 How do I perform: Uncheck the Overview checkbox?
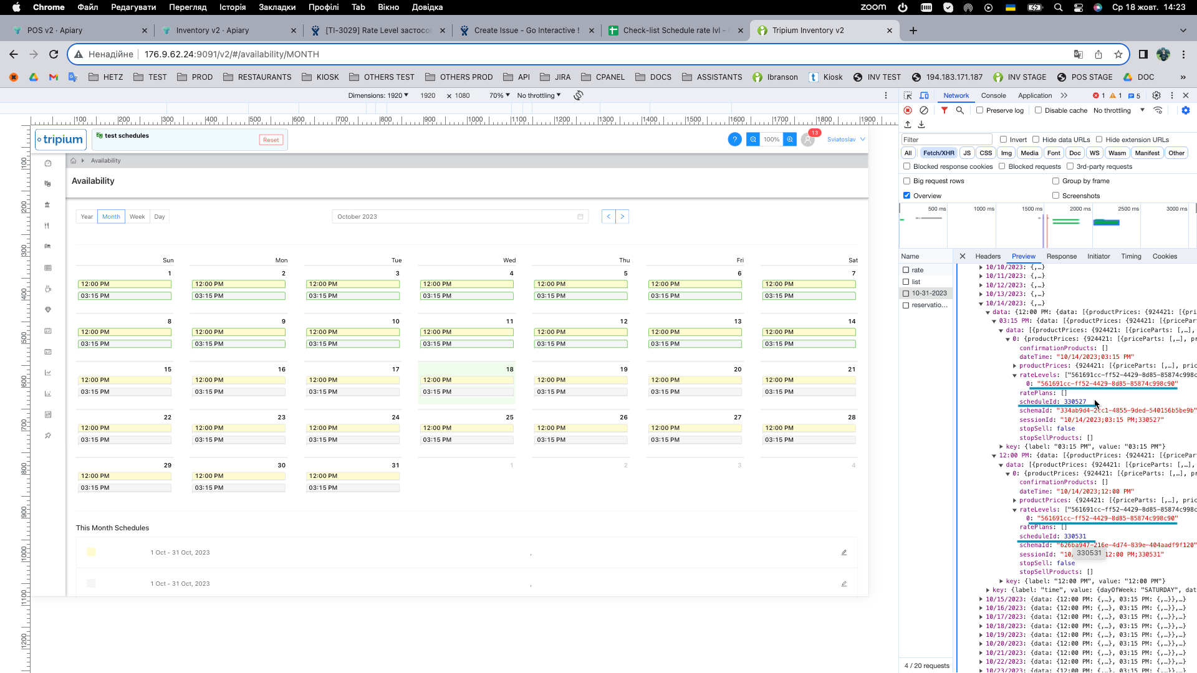[x=907, y=196]
